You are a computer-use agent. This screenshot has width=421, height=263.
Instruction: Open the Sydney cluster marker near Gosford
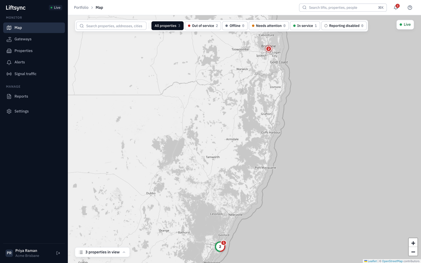click(x=220, y=246)
